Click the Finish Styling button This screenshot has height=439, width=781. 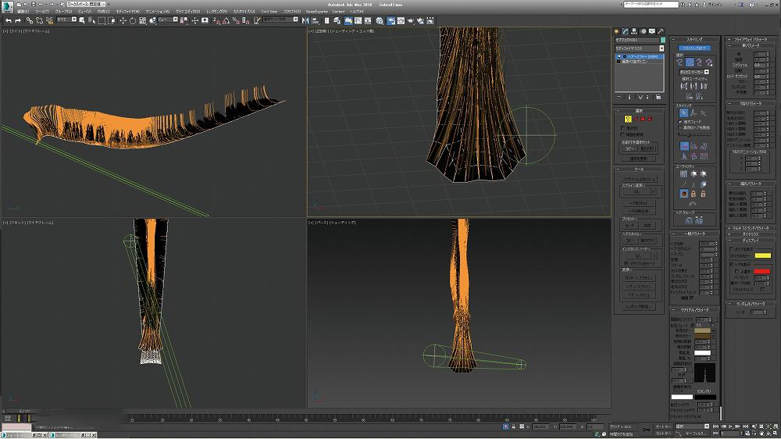click(x=694, y=48)
